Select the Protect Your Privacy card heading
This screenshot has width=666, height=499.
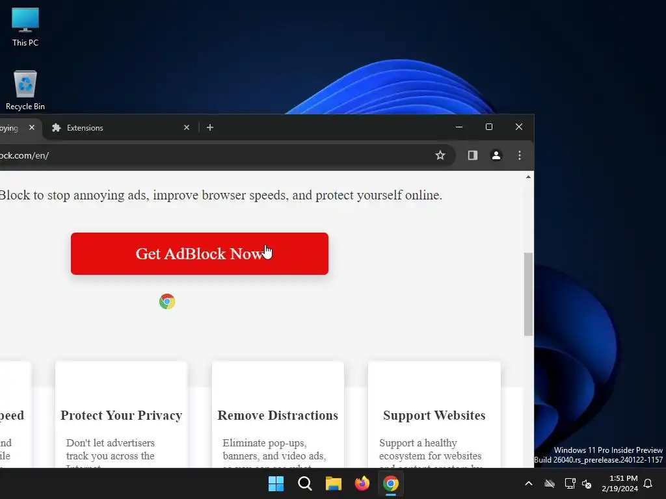tap(122, 415)
